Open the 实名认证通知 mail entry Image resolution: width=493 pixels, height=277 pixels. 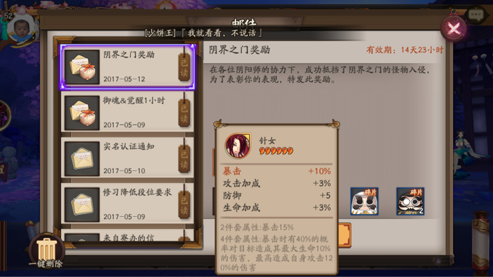click(x=127, y=159)
